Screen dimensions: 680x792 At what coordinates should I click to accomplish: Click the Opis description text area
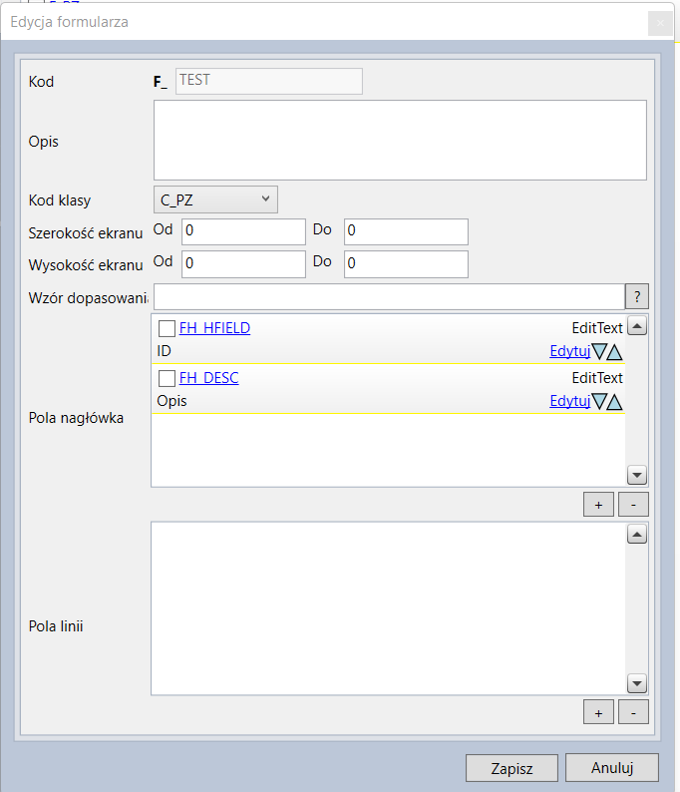pyautogui.click(x=401, y=140)
